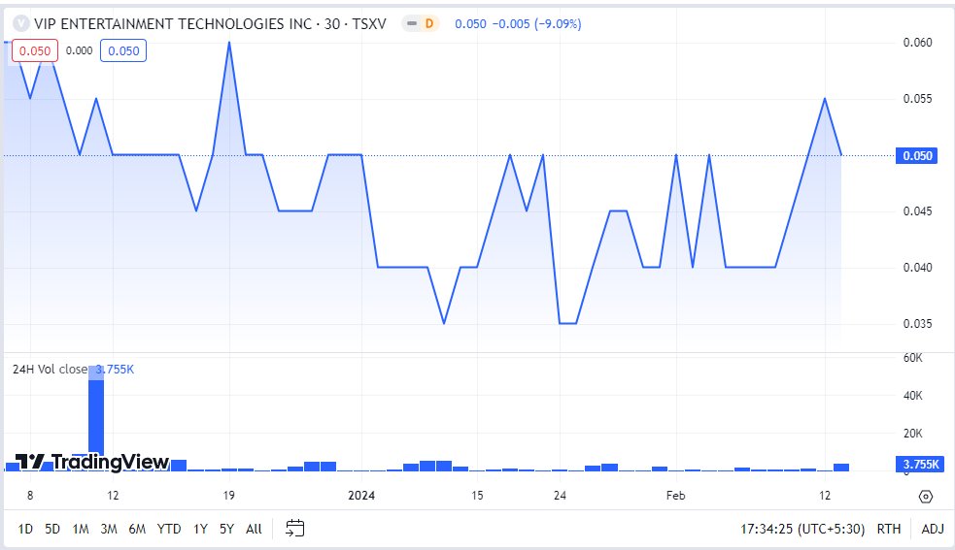This screenshot has height=550, width=955.
Task: Click the 20K volume axis label
Action: point(912,434)
